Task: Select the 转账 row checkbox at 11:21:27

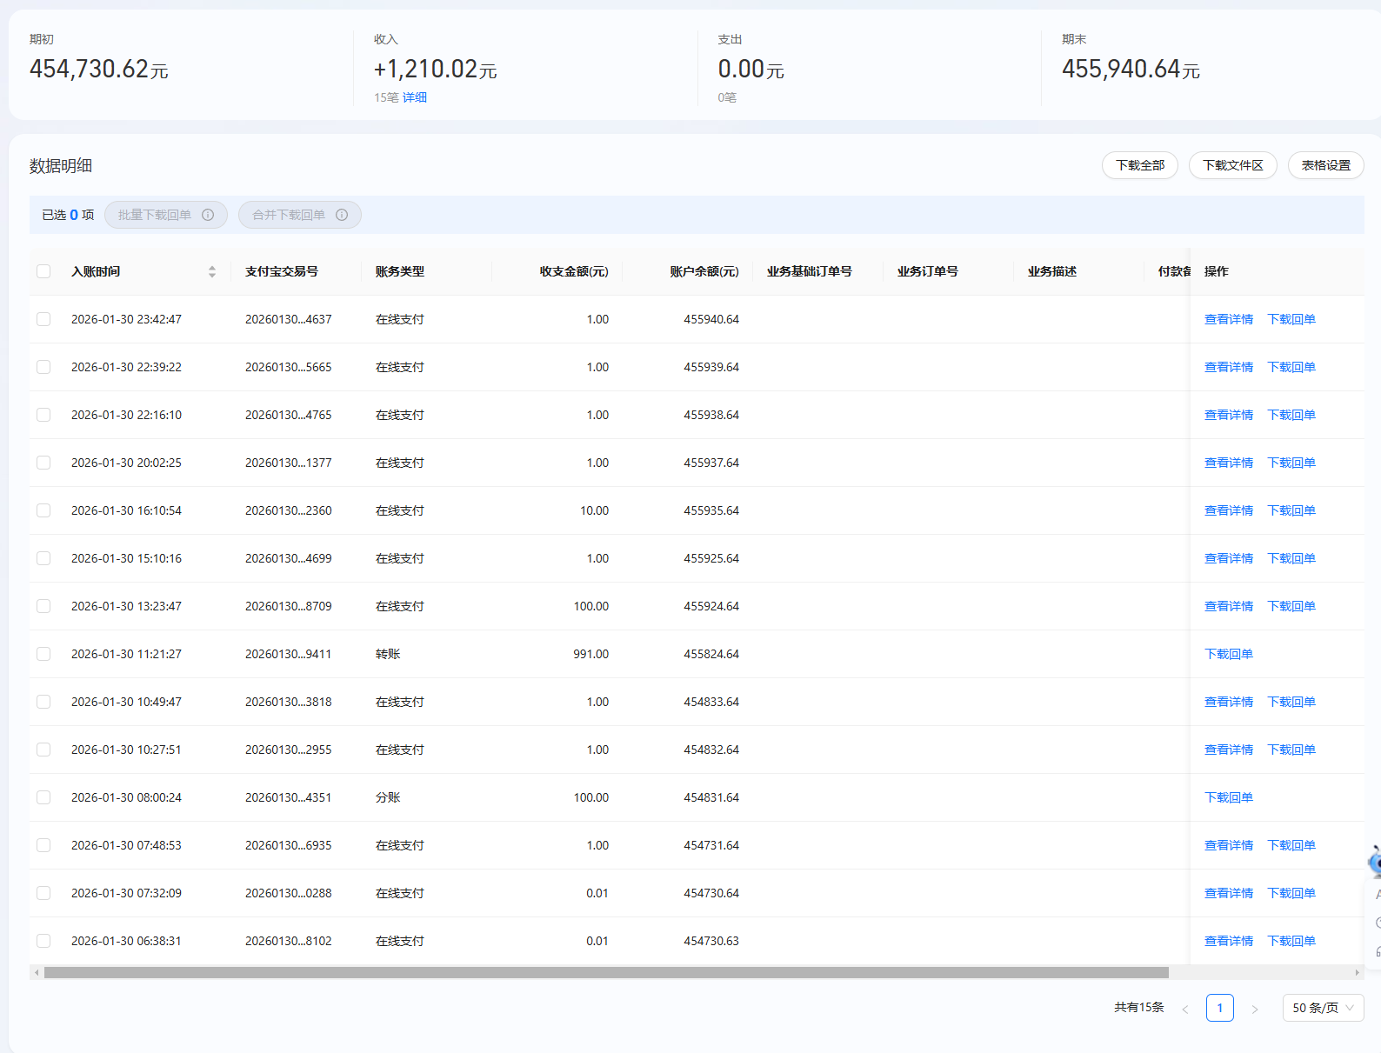Action: pyautogui.click(x=43, y=654)
